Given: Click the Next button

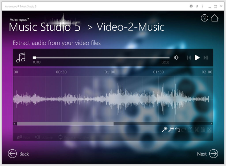Looking at the screenshot, I should pyautogui.click(x=208, y=154).
